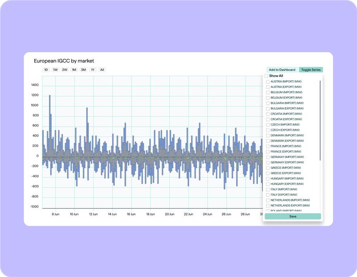Click the series list scrollbar
357x277 pixels.
pyautogui.click(x=320, y=120)
